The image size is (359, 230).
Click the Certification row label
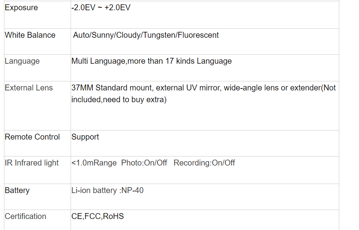(x=25, y=216)
